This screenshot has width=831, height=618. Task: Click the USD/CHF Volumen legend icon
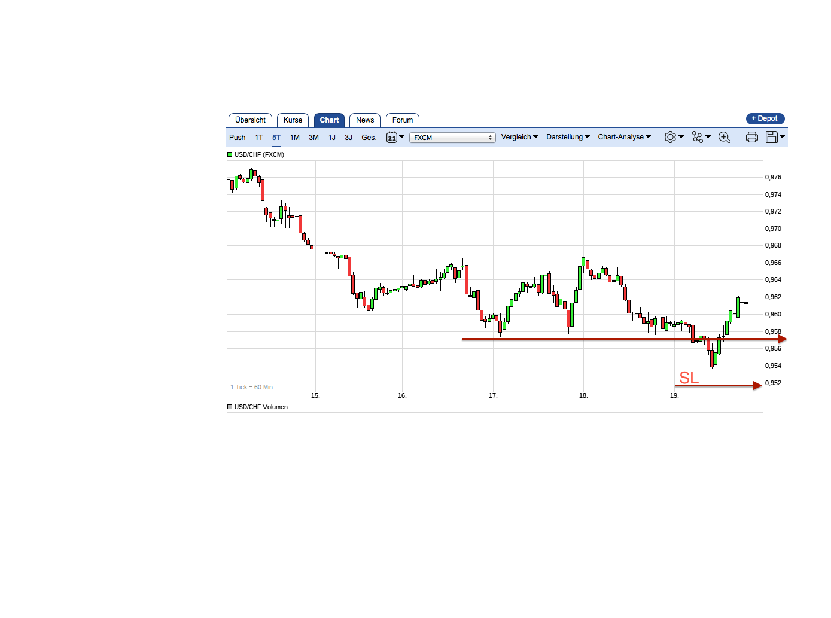[x=229, y=407]
